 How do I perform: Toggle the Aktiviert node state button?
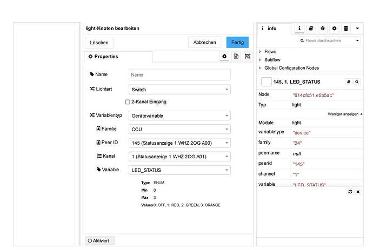tap(100, 241)
